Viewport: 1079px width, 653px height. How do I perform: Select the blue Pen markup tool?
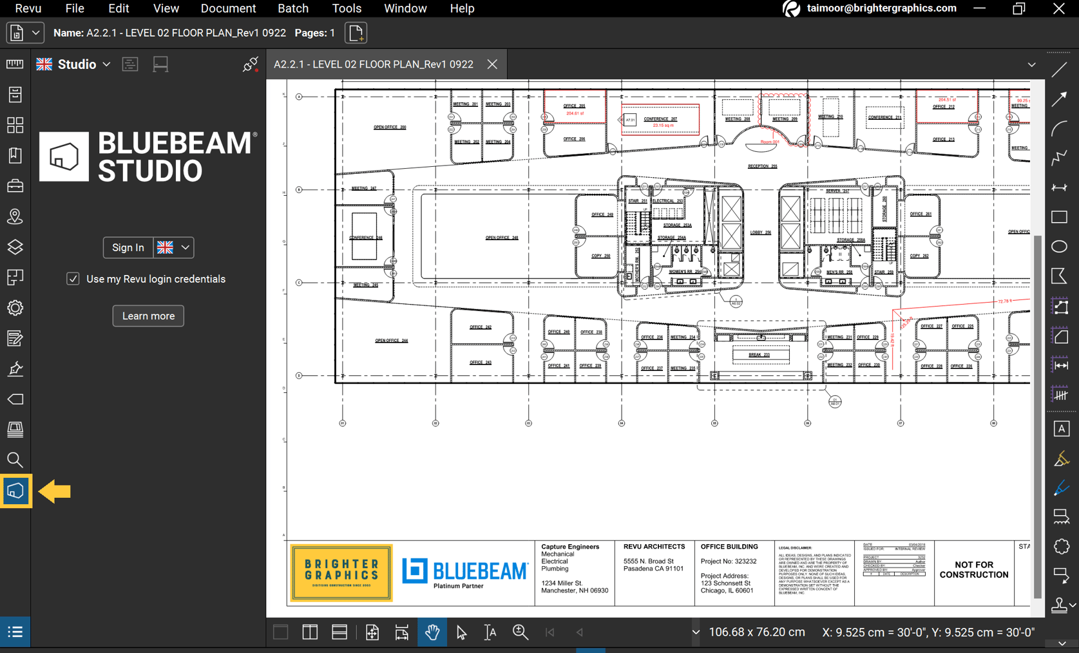click(1060, 488)
